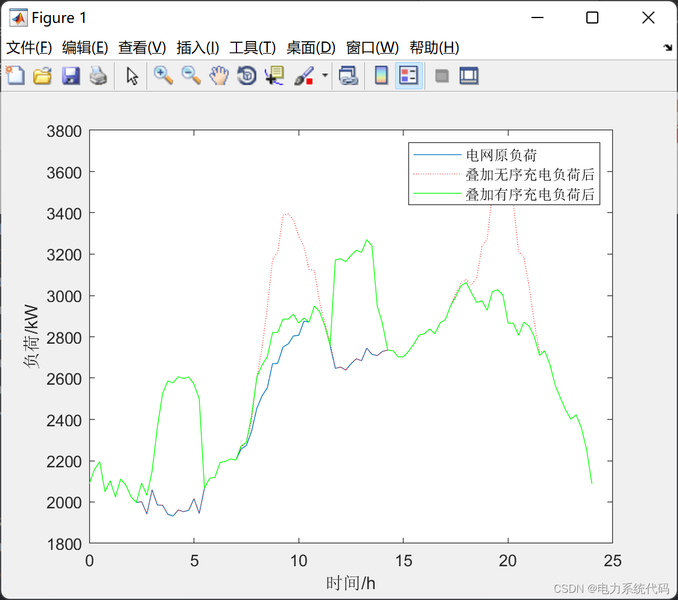This screenshot has height=600, width=678.
Task: Click the y-axis tick label 3800
Action: point(64,131)
